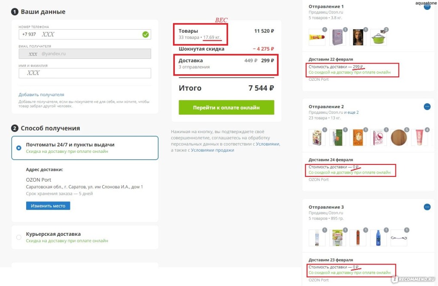The image size is (438, 286).
Task: Choose Курьерская доставка radio option
Action: [18, 237]
